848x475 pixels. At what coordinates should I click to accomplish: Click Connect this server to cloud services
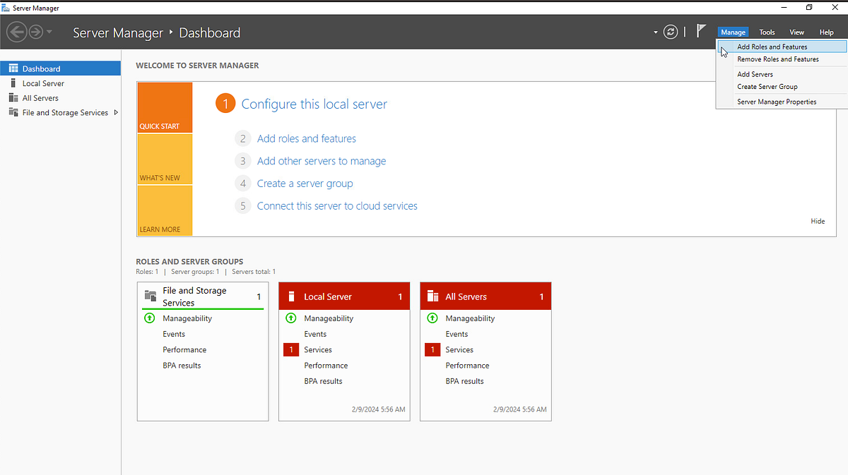337,206
